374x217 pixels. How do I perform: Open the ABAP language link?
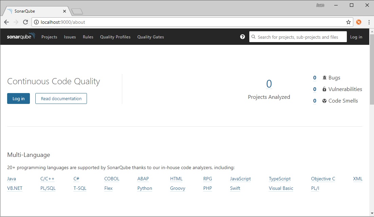click(143, 179)
